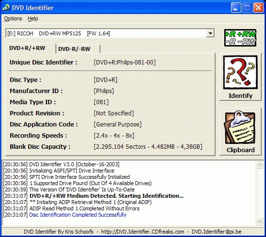The width and height of the screenshot is (266, 237).
Task: Select the DVD+R/+RW tab
Action: 27,48
